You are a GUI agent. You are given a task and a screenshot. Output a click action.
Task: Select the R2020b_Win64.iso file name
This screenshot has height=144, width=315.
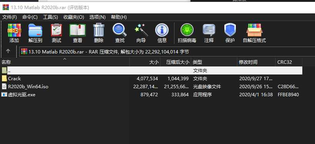point(28,86)
